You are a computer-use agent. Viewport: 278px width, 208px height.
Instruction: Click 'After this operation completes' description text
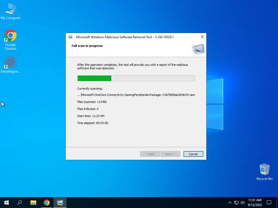132,67
